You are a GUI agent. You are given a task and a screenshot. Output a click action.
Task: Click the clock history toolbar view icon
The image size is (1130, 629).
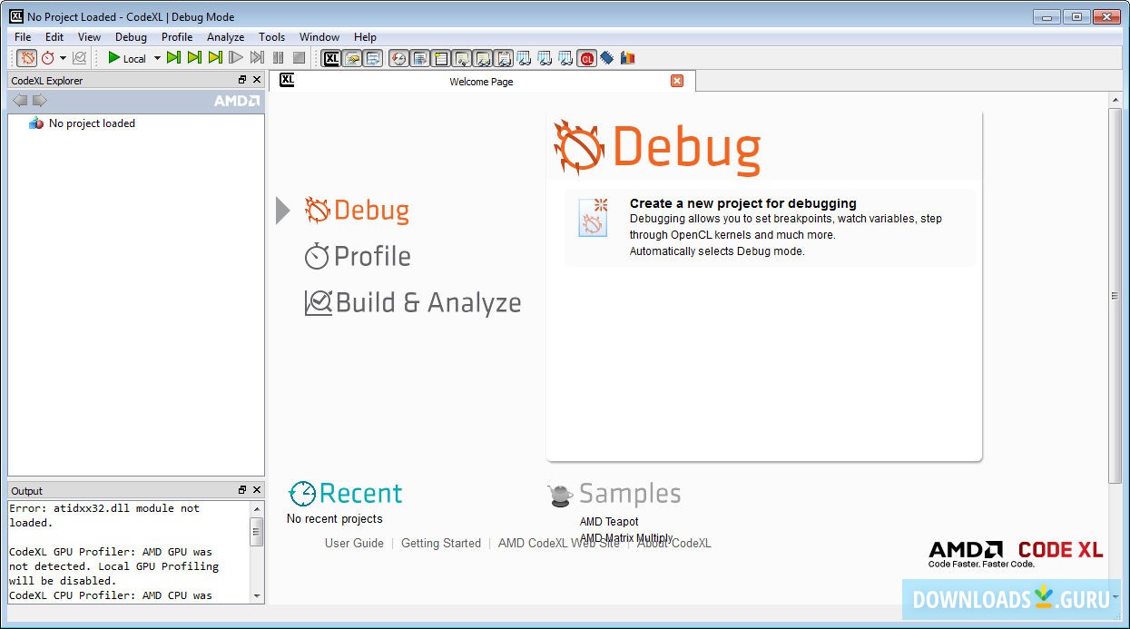pyautogui.click(x=398, y=58)
